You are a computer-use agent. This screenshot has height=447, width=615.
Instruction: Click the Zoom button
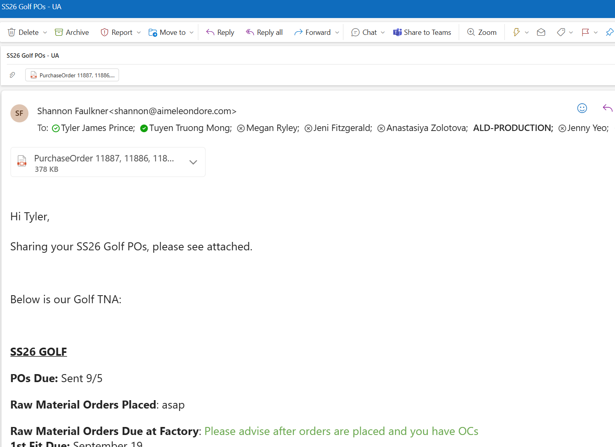[x=482, y=32]
